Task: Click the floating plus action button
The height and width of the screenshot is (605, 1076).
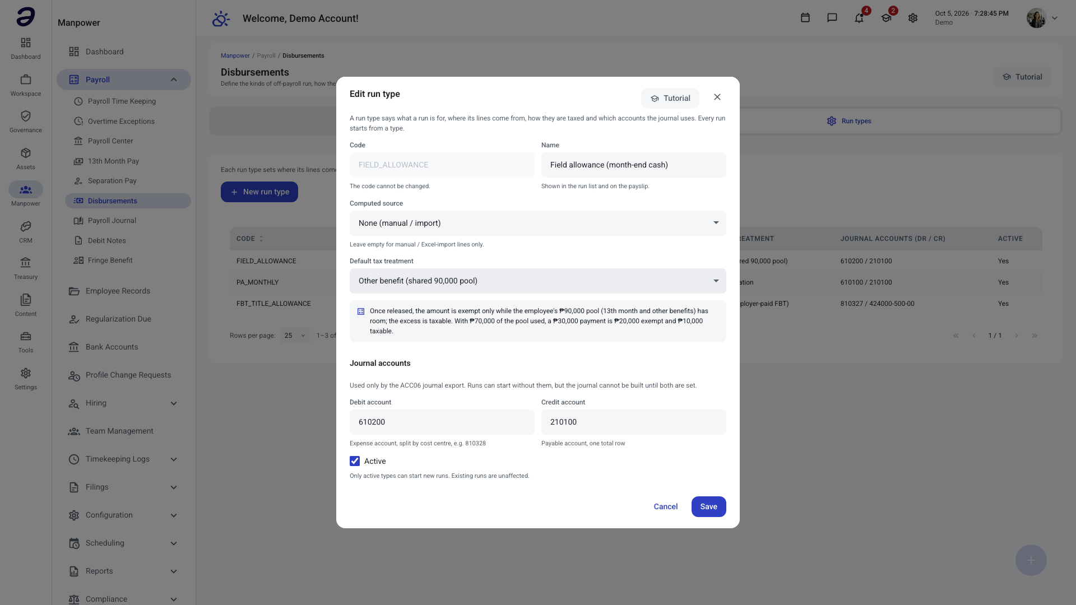Action: click(x=1031, y=560)
